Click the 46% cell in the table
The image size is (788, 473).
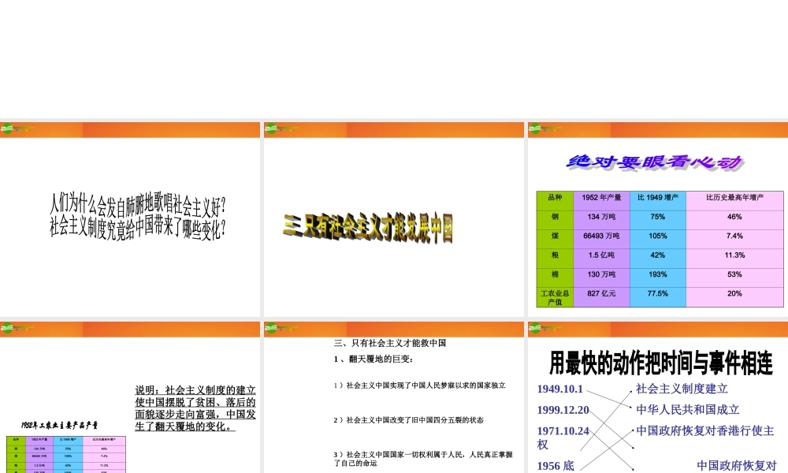(x=734, y=220)
